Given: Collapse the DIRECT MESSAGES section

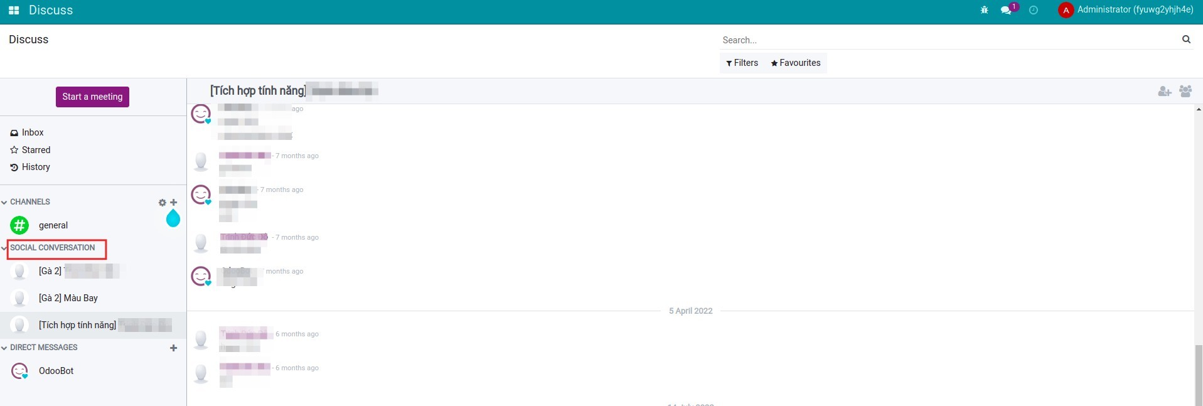Looking at the screenshot, I should (5, 348).
